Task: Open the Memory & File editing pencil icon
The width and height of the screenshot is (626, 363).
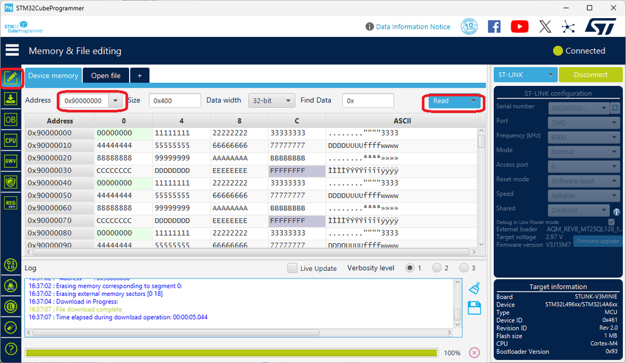Action: click(11, 78)
